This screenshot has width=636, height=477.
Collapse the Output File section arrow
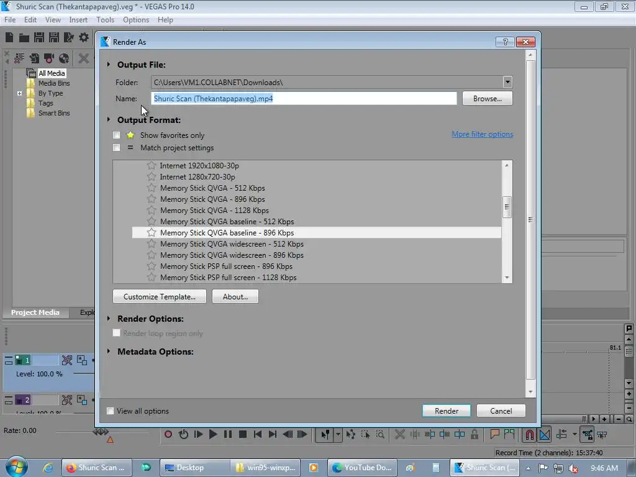click(x=109, y=65)
